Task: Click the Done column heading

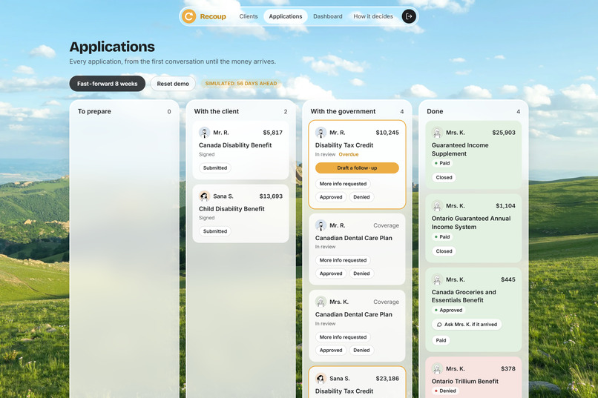Action: [x=435, y=111]
